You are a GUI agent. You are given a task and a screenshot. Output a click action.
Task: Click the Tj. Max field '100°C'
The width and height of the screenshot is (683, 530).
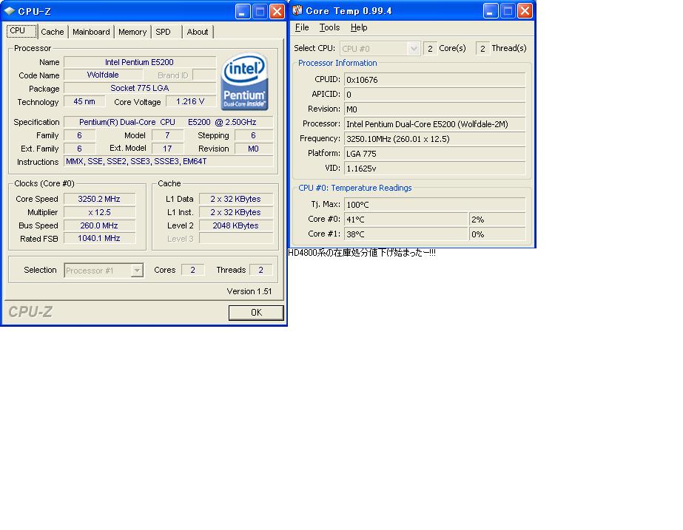tap(434, 205)
